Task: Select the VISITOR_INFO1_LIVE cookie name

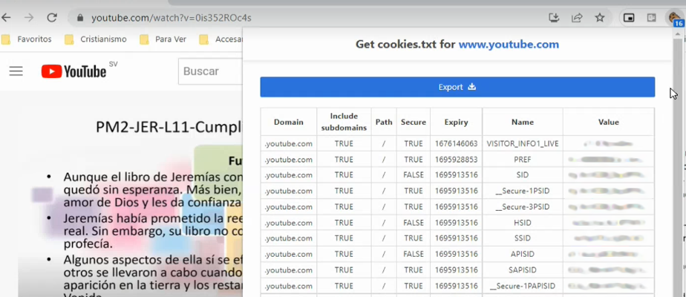Action: [523, 143]
